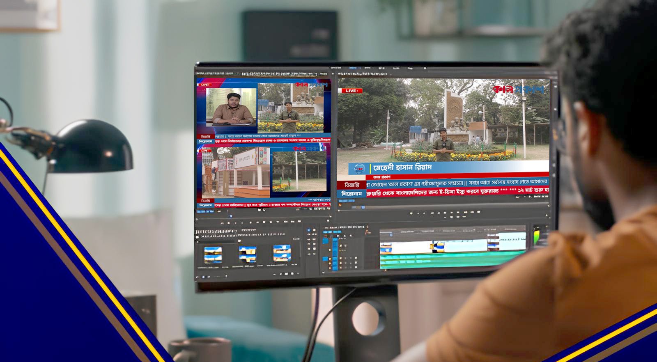The height and width of the screenshot is (362, 657).
Task: Switch to the highlighted workspace tab at top
Action: click(352, 68)
